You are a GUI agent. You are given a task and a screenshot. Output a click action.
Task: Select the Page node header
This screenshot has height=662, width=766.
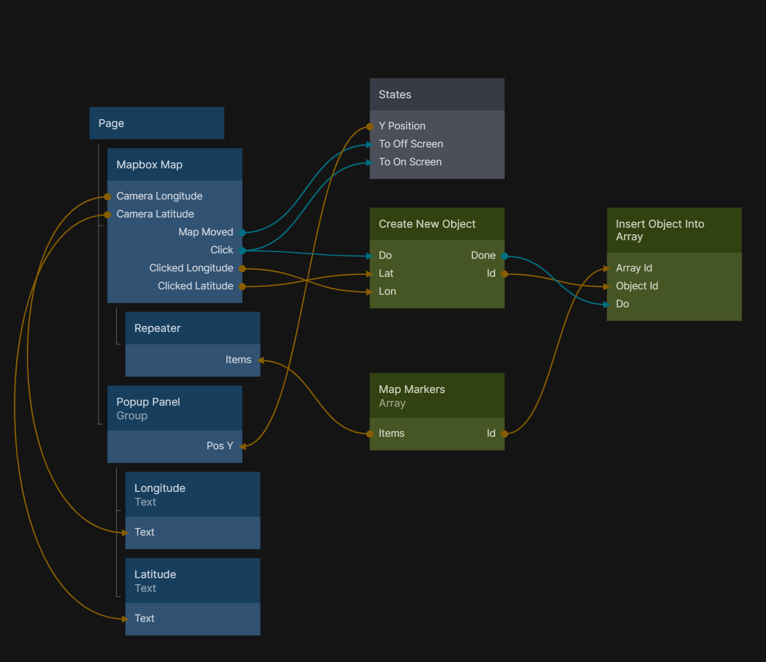point(156,123)
